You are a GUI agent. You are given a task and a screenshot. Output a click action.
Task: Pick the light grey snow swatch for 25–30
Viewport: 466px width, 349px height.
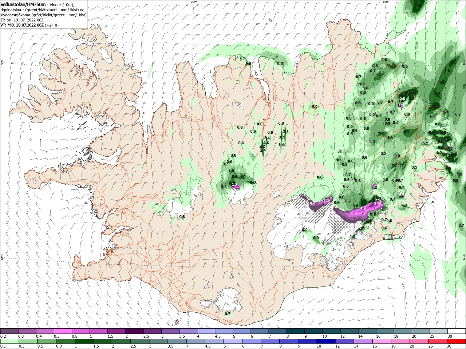pyautogui.click(x=439, y=331)
